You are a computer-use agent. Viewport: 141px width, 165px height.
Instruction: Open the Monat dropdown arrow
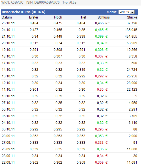coord(132,12)
